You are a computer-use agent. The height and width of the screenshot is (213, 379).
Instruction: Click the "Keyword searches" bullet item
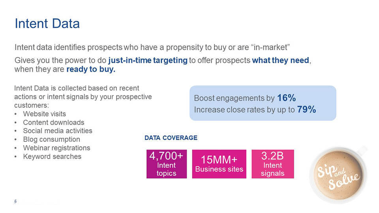[x=52, y=156]
